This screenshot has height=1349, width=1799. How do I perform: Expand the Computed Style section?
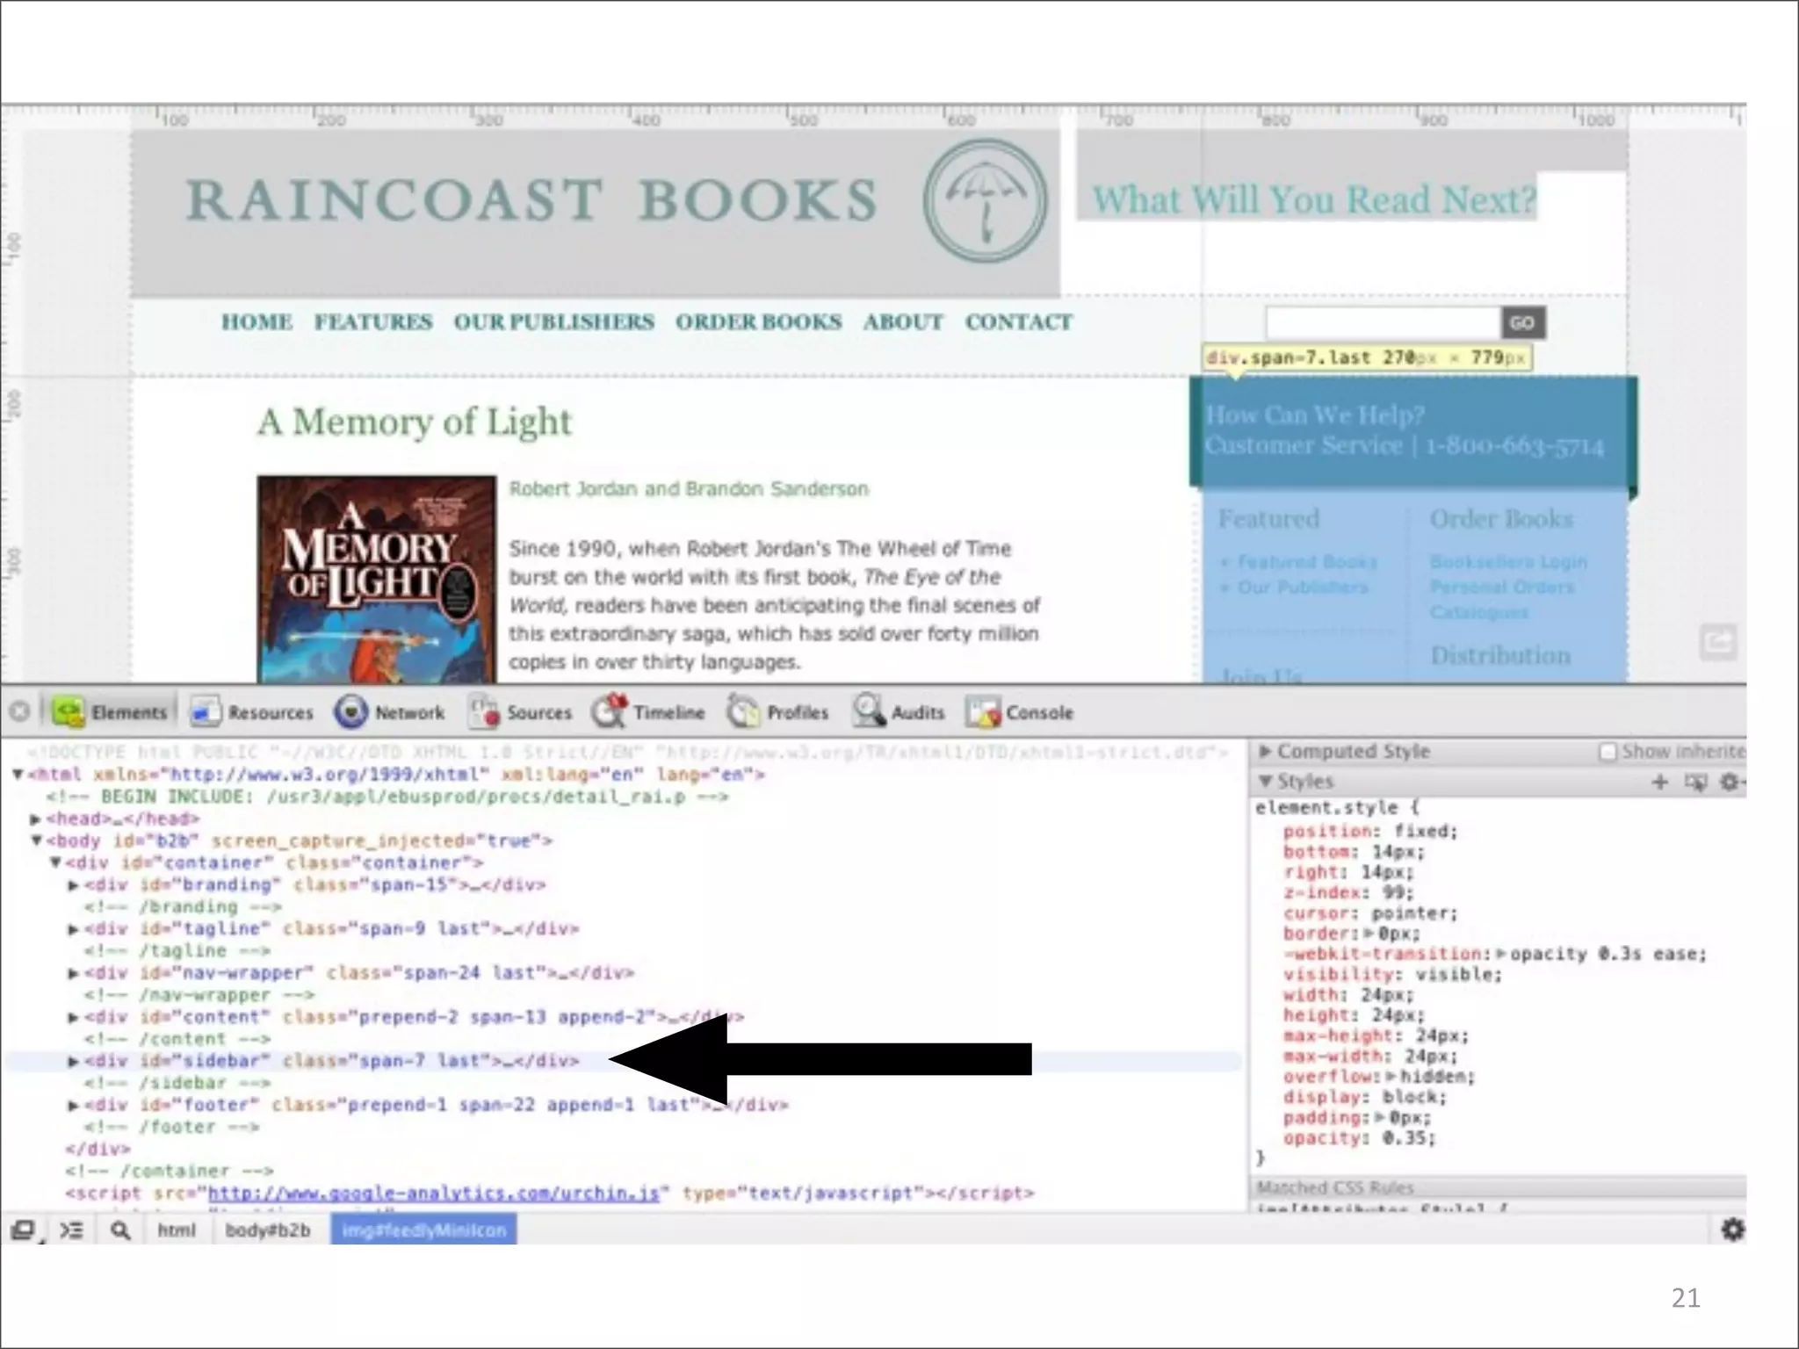tap(1265, 752)
